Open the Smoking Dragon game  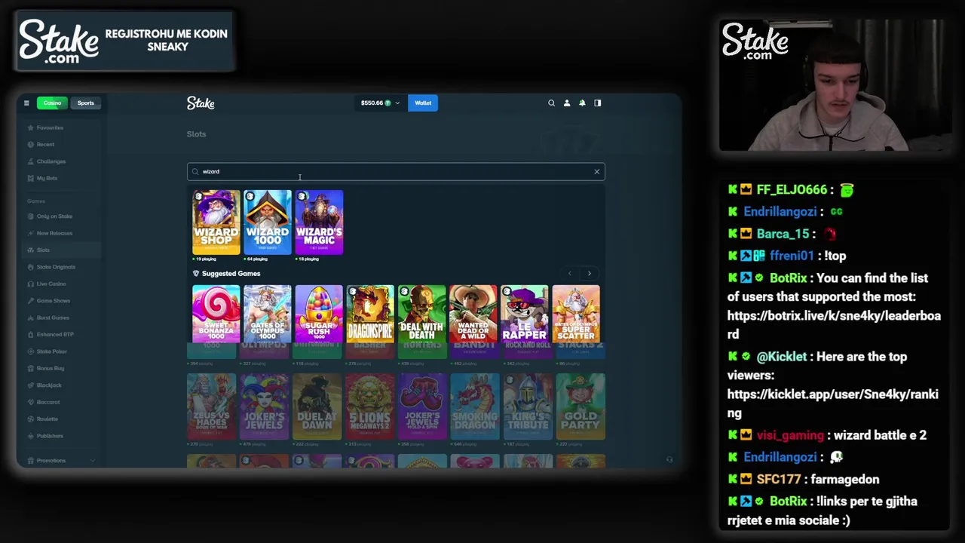pos(475,406)
